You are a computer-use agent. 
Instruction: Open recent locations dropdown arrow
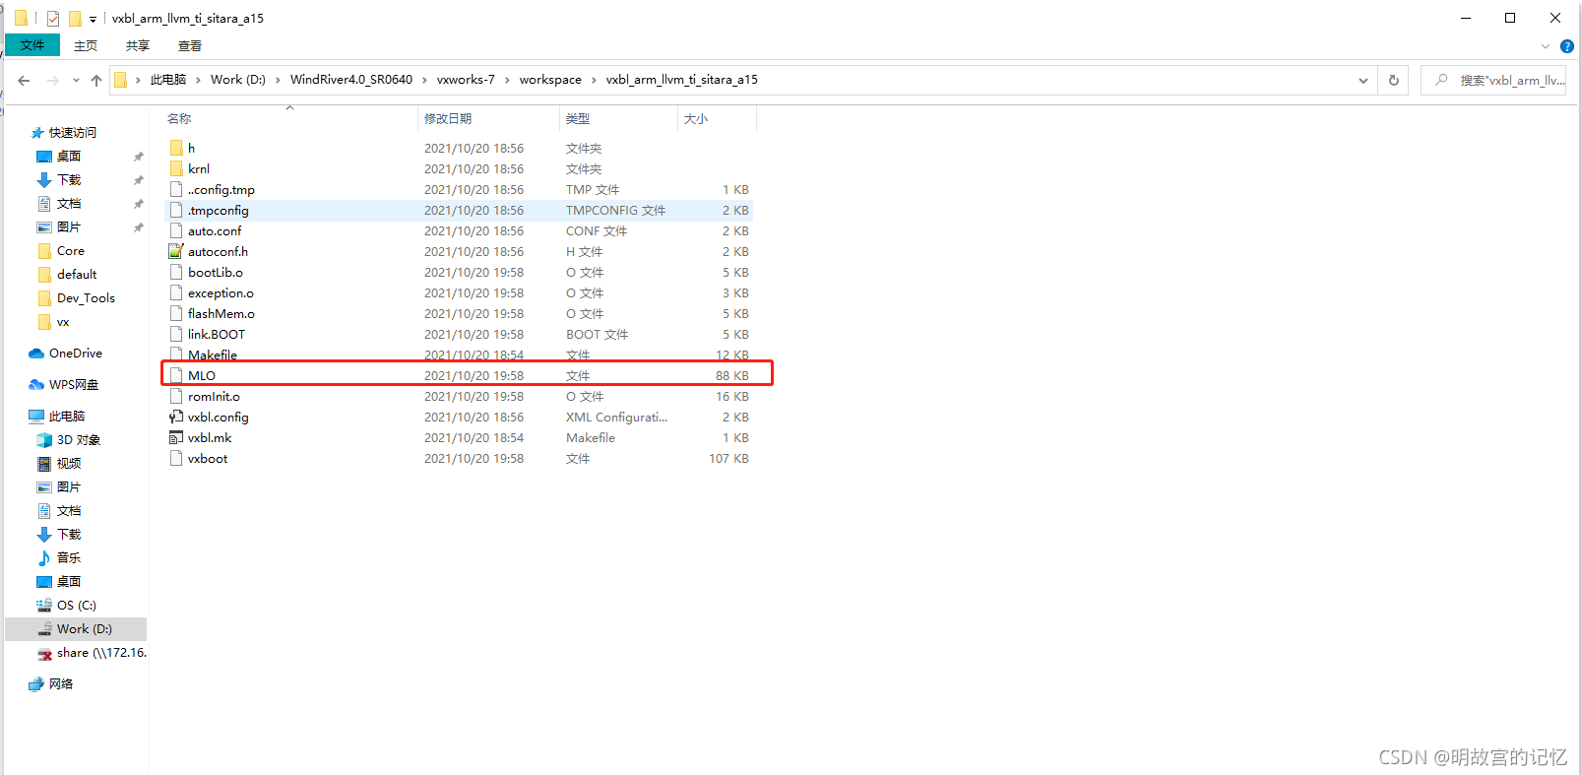76,81
